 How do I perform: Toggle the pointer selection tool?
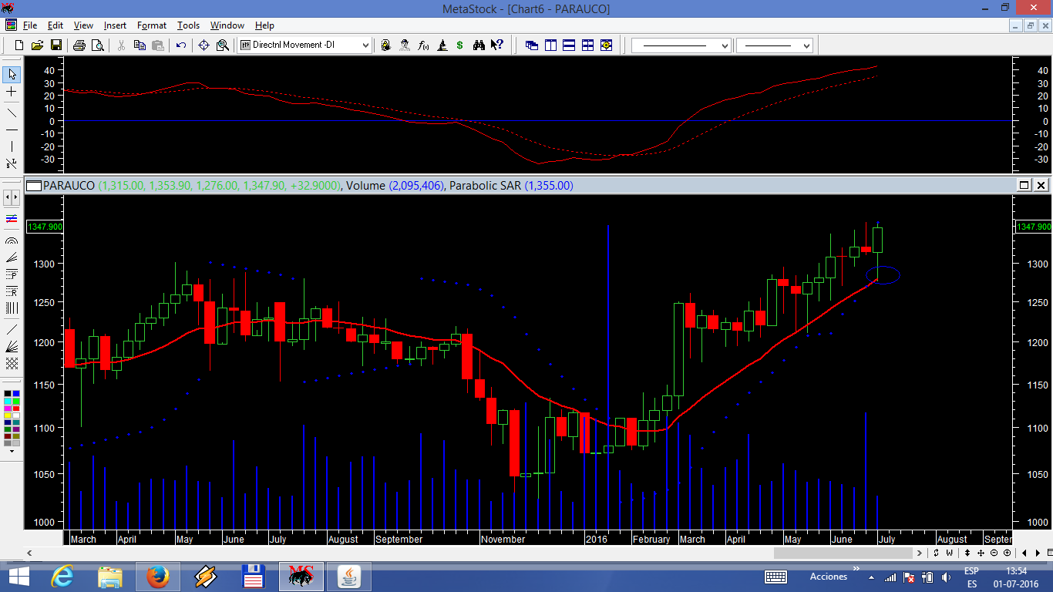[12, 75]
